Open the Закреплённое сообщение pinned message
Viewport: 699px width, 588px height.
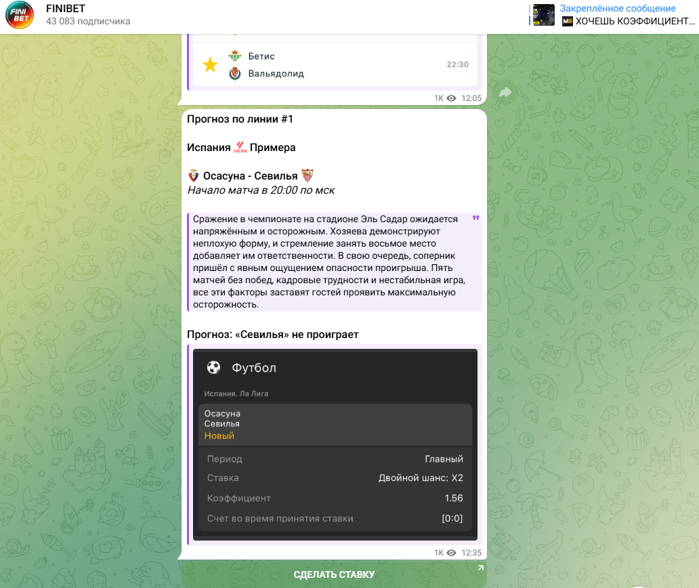(617, 9)
